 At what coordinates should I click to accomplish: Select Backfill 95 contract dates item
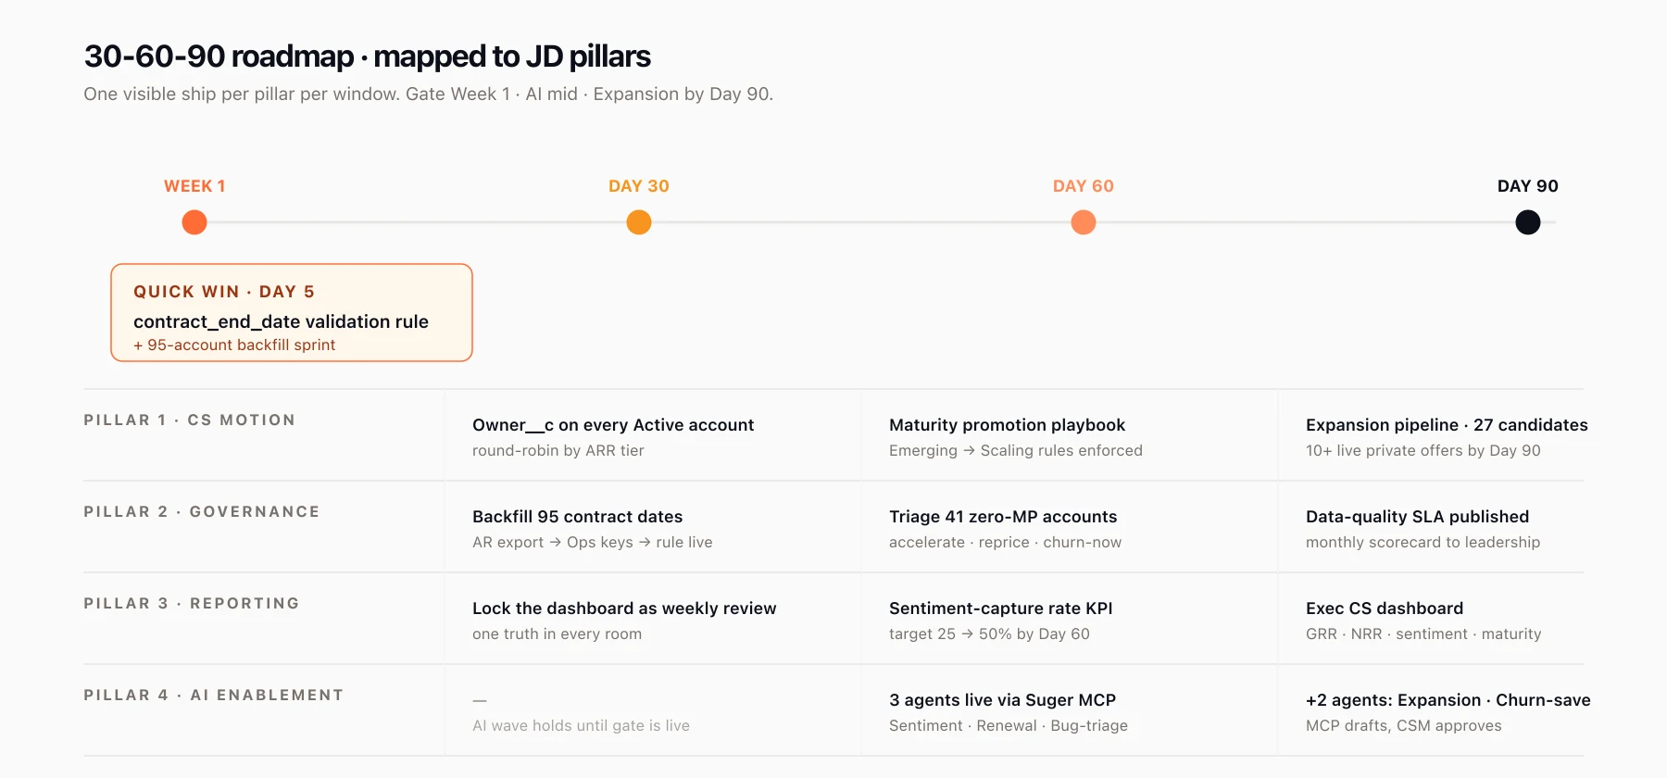[x=577, y=517]
